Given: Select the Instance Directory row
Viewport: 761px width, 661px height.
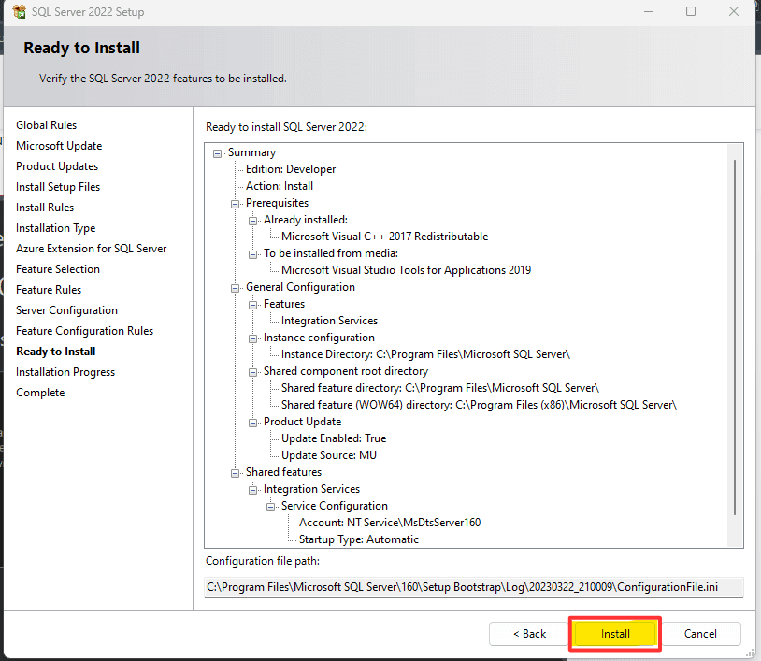Looking at the screenshot, I should [x=425, y=354].
